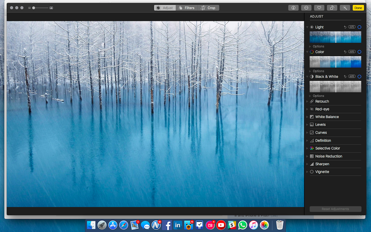
Task: Click the photo Info button in toolbar
Action: (x=293, y=8)
